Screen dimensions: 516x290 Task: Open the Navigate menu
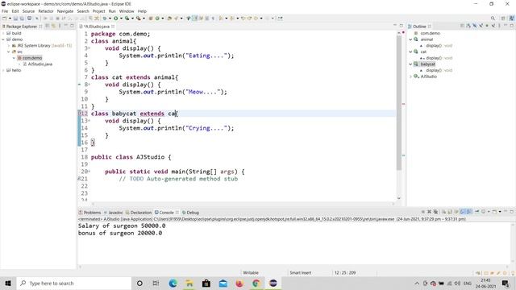tap(65, 11)
